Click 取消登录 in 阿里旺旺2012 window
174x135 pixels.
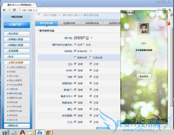tap(144, 77)
